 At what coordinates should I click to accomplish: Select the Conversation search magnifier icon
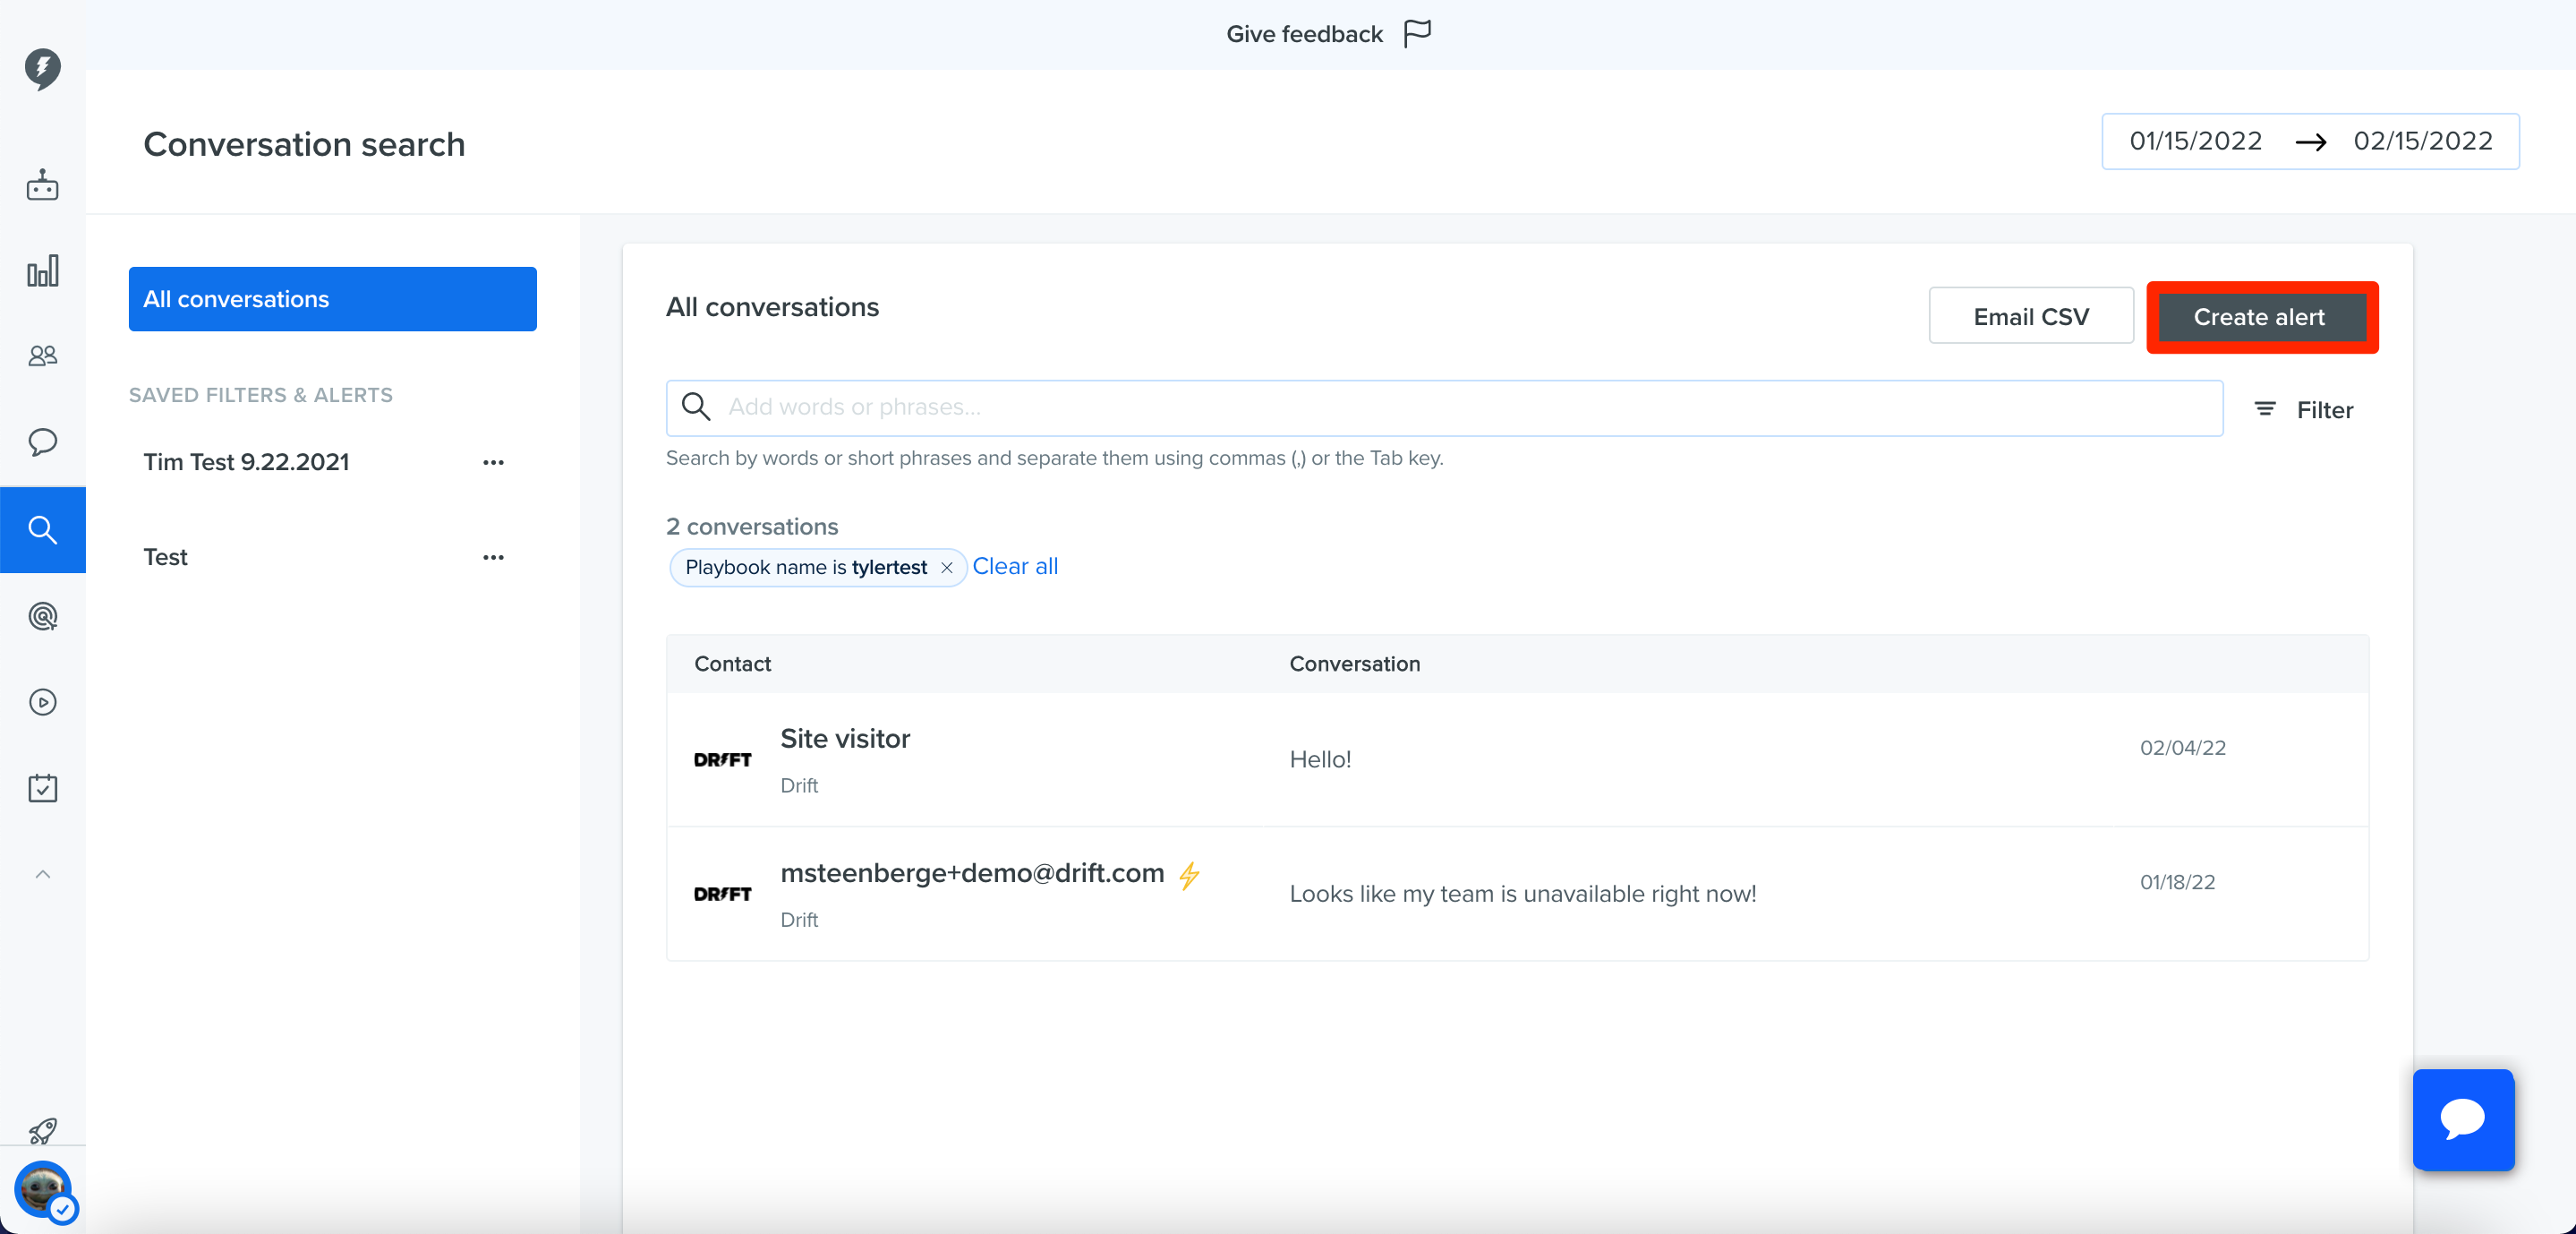[42, 529]
